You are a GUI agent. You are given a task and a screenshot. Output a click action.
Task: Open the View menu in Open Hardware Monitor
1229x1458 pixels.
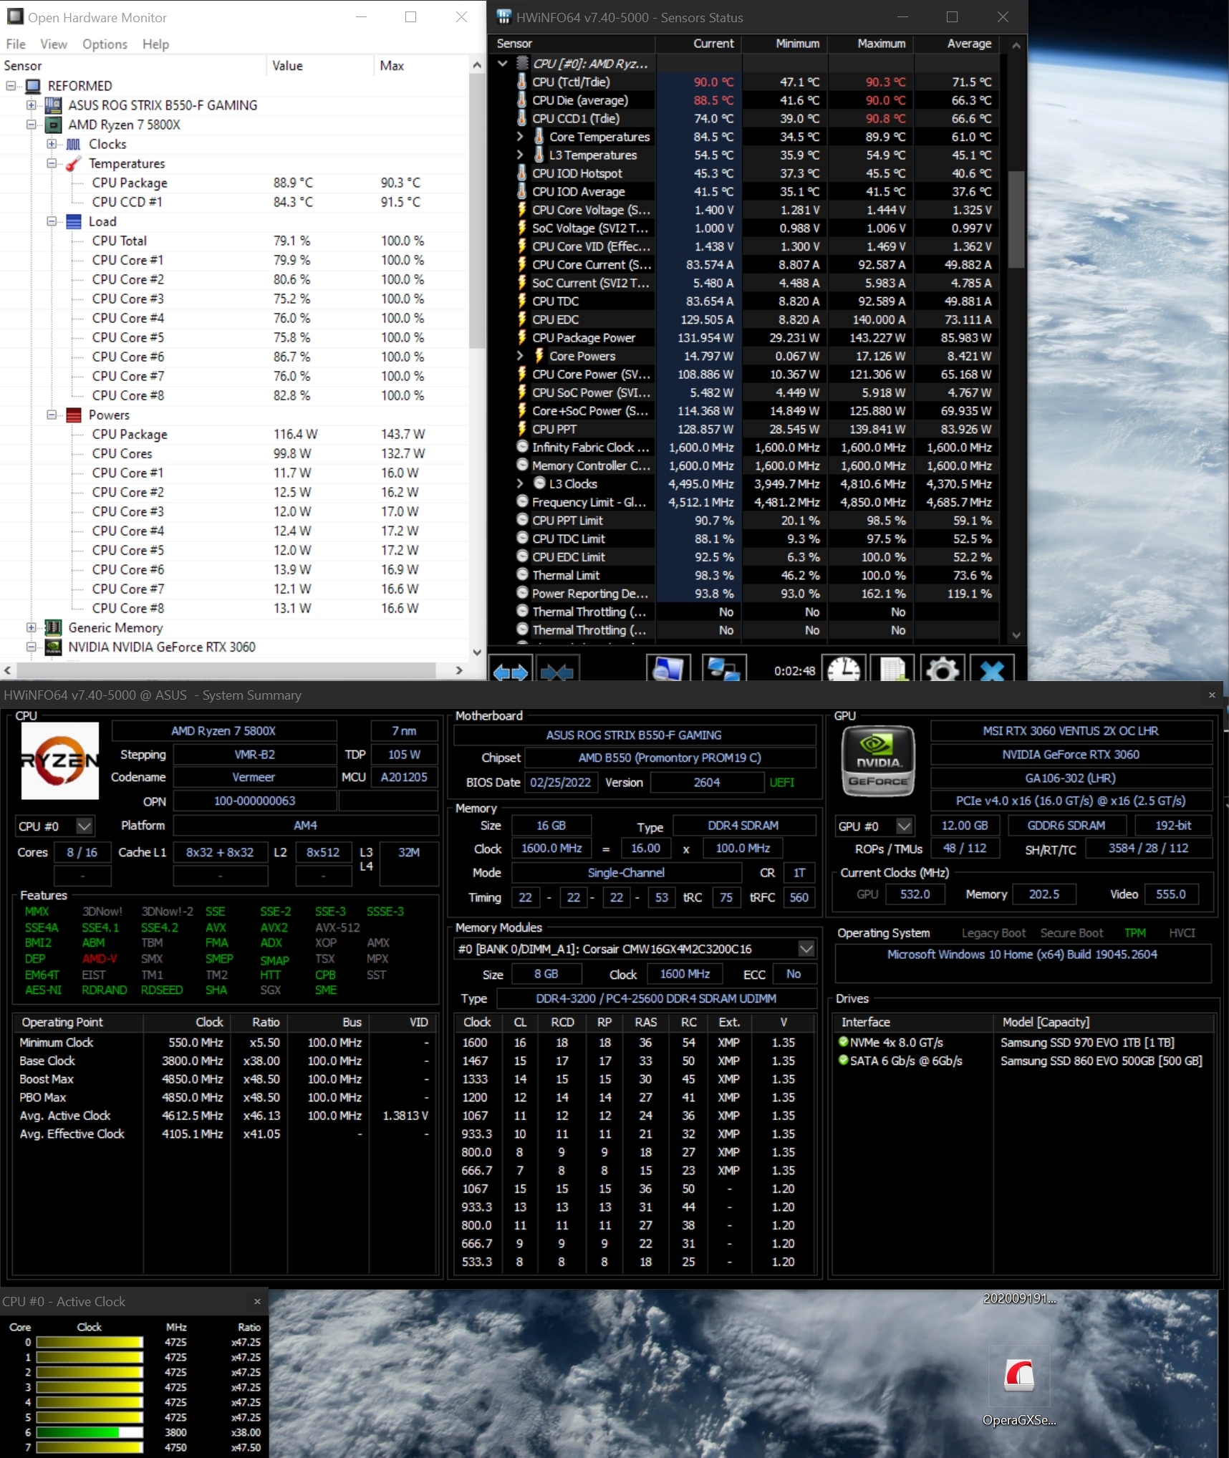tap(54, 44)
